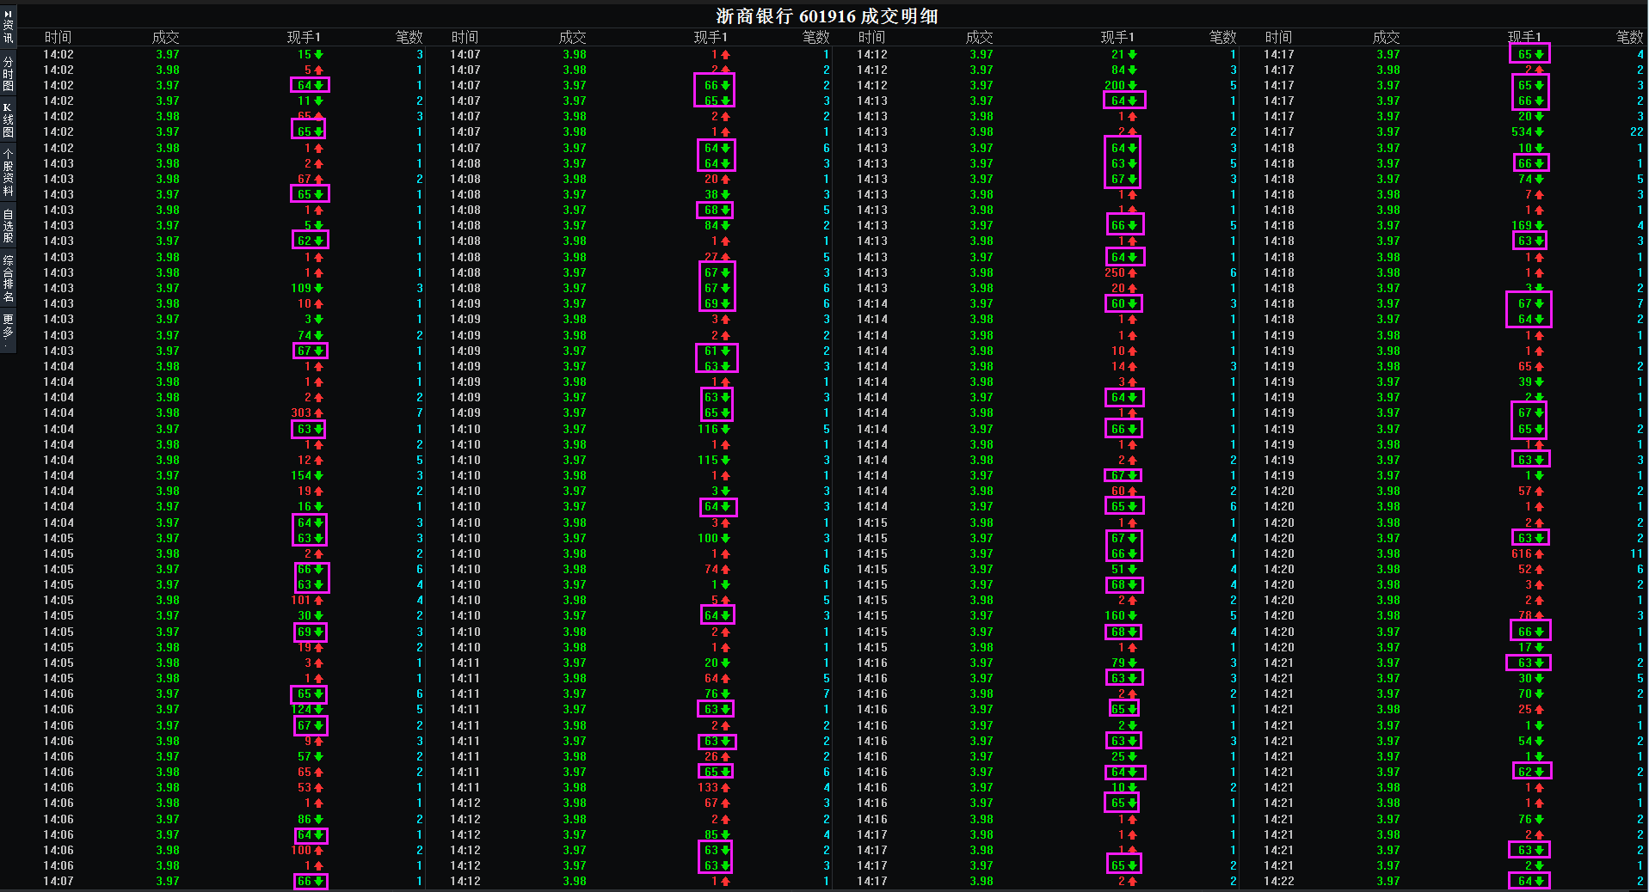Screen dimensions: 1649x892
Task: Select the 250 volume cell at 14:13
Action: point(1120,272)
